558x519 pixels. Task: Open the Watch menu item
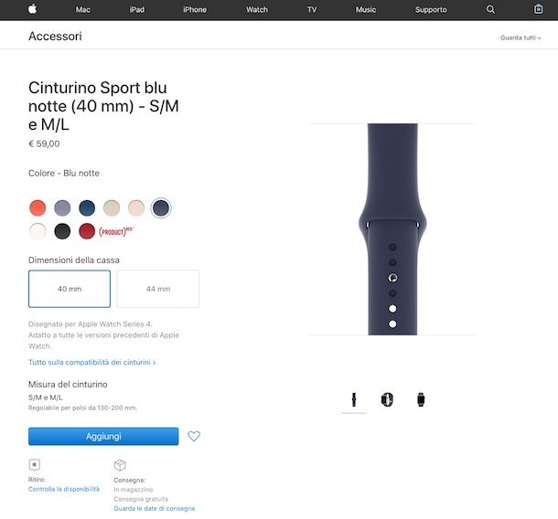257,10
